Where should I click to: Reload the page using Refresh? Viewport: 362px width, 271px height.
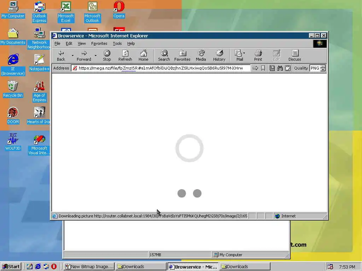(x=125, y=55)
